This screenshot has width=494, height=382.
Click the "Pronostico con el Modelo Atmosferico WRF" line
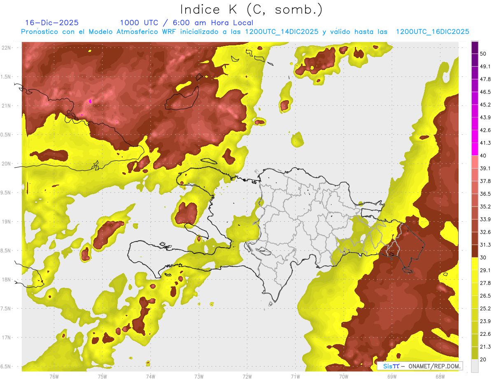245,32
